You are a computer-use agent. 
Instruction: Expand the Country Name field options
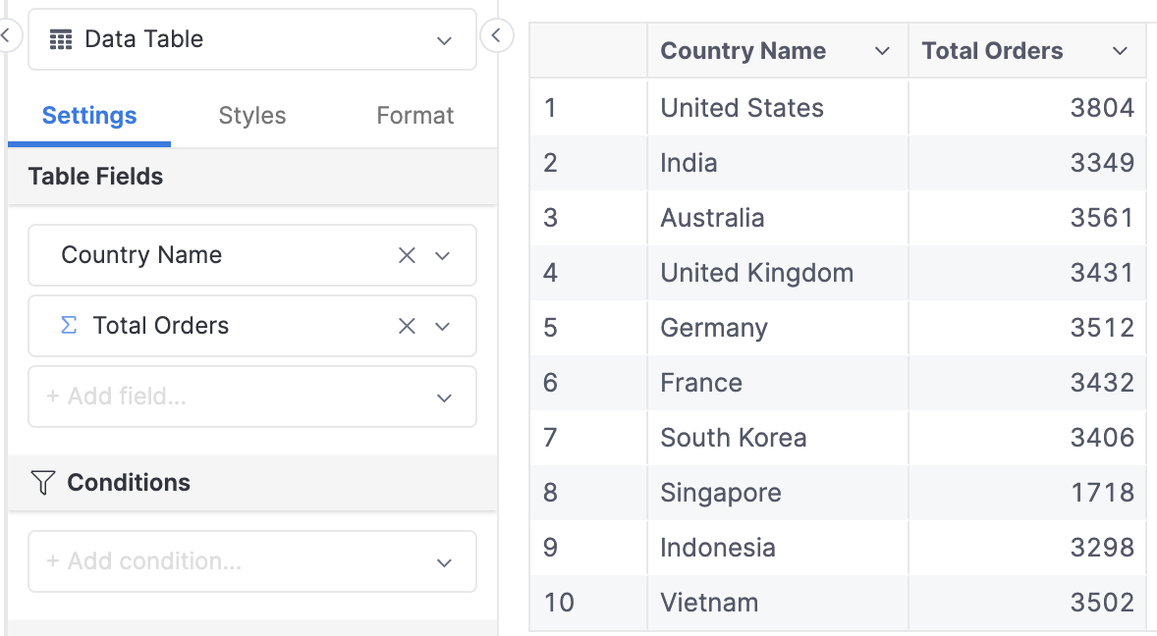click(x=443, y=256)
